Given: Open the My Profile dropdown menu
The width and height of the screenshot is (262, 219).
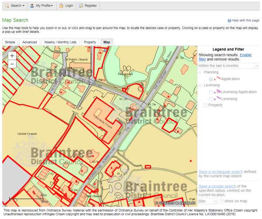Looking at the screenshot, I should pos(41,6).
